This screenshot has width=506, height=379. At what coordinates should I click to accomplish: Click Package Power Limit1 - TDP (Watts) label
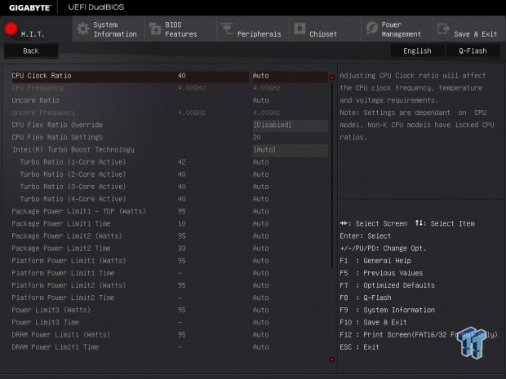[78, 211]
